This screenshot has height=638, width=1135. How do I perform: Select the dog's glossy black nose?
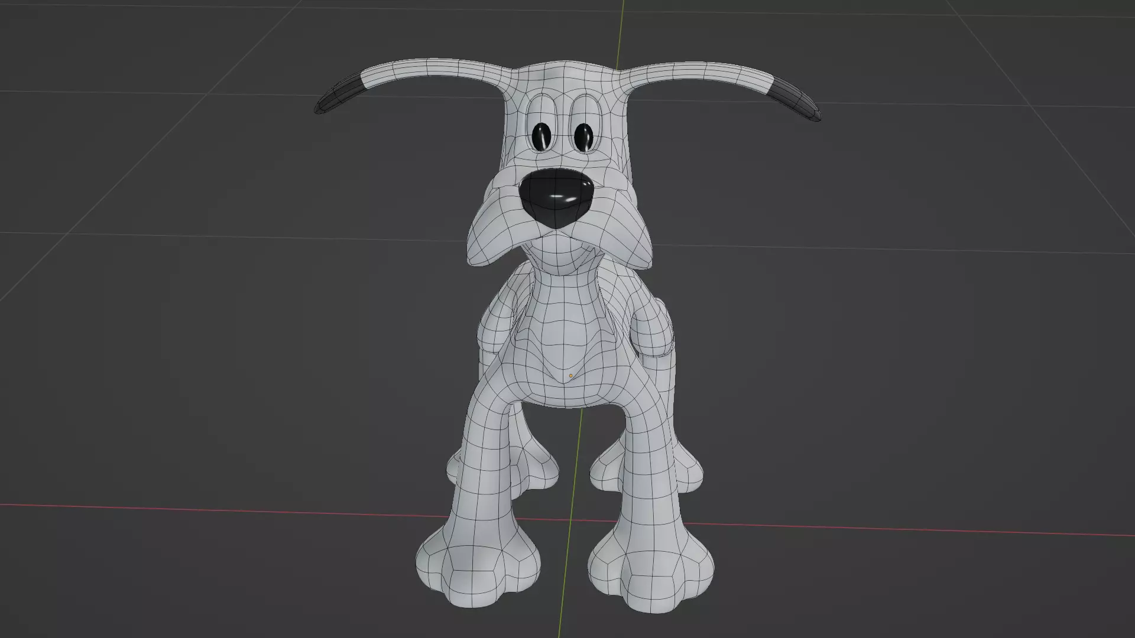556,198
